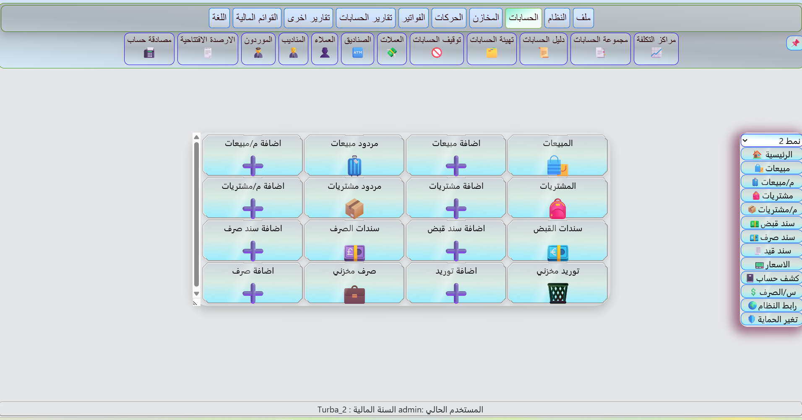This screenshot has height=420, width=802.
Task: Click توقيف الحسابات stop icon
Action: 437,49
